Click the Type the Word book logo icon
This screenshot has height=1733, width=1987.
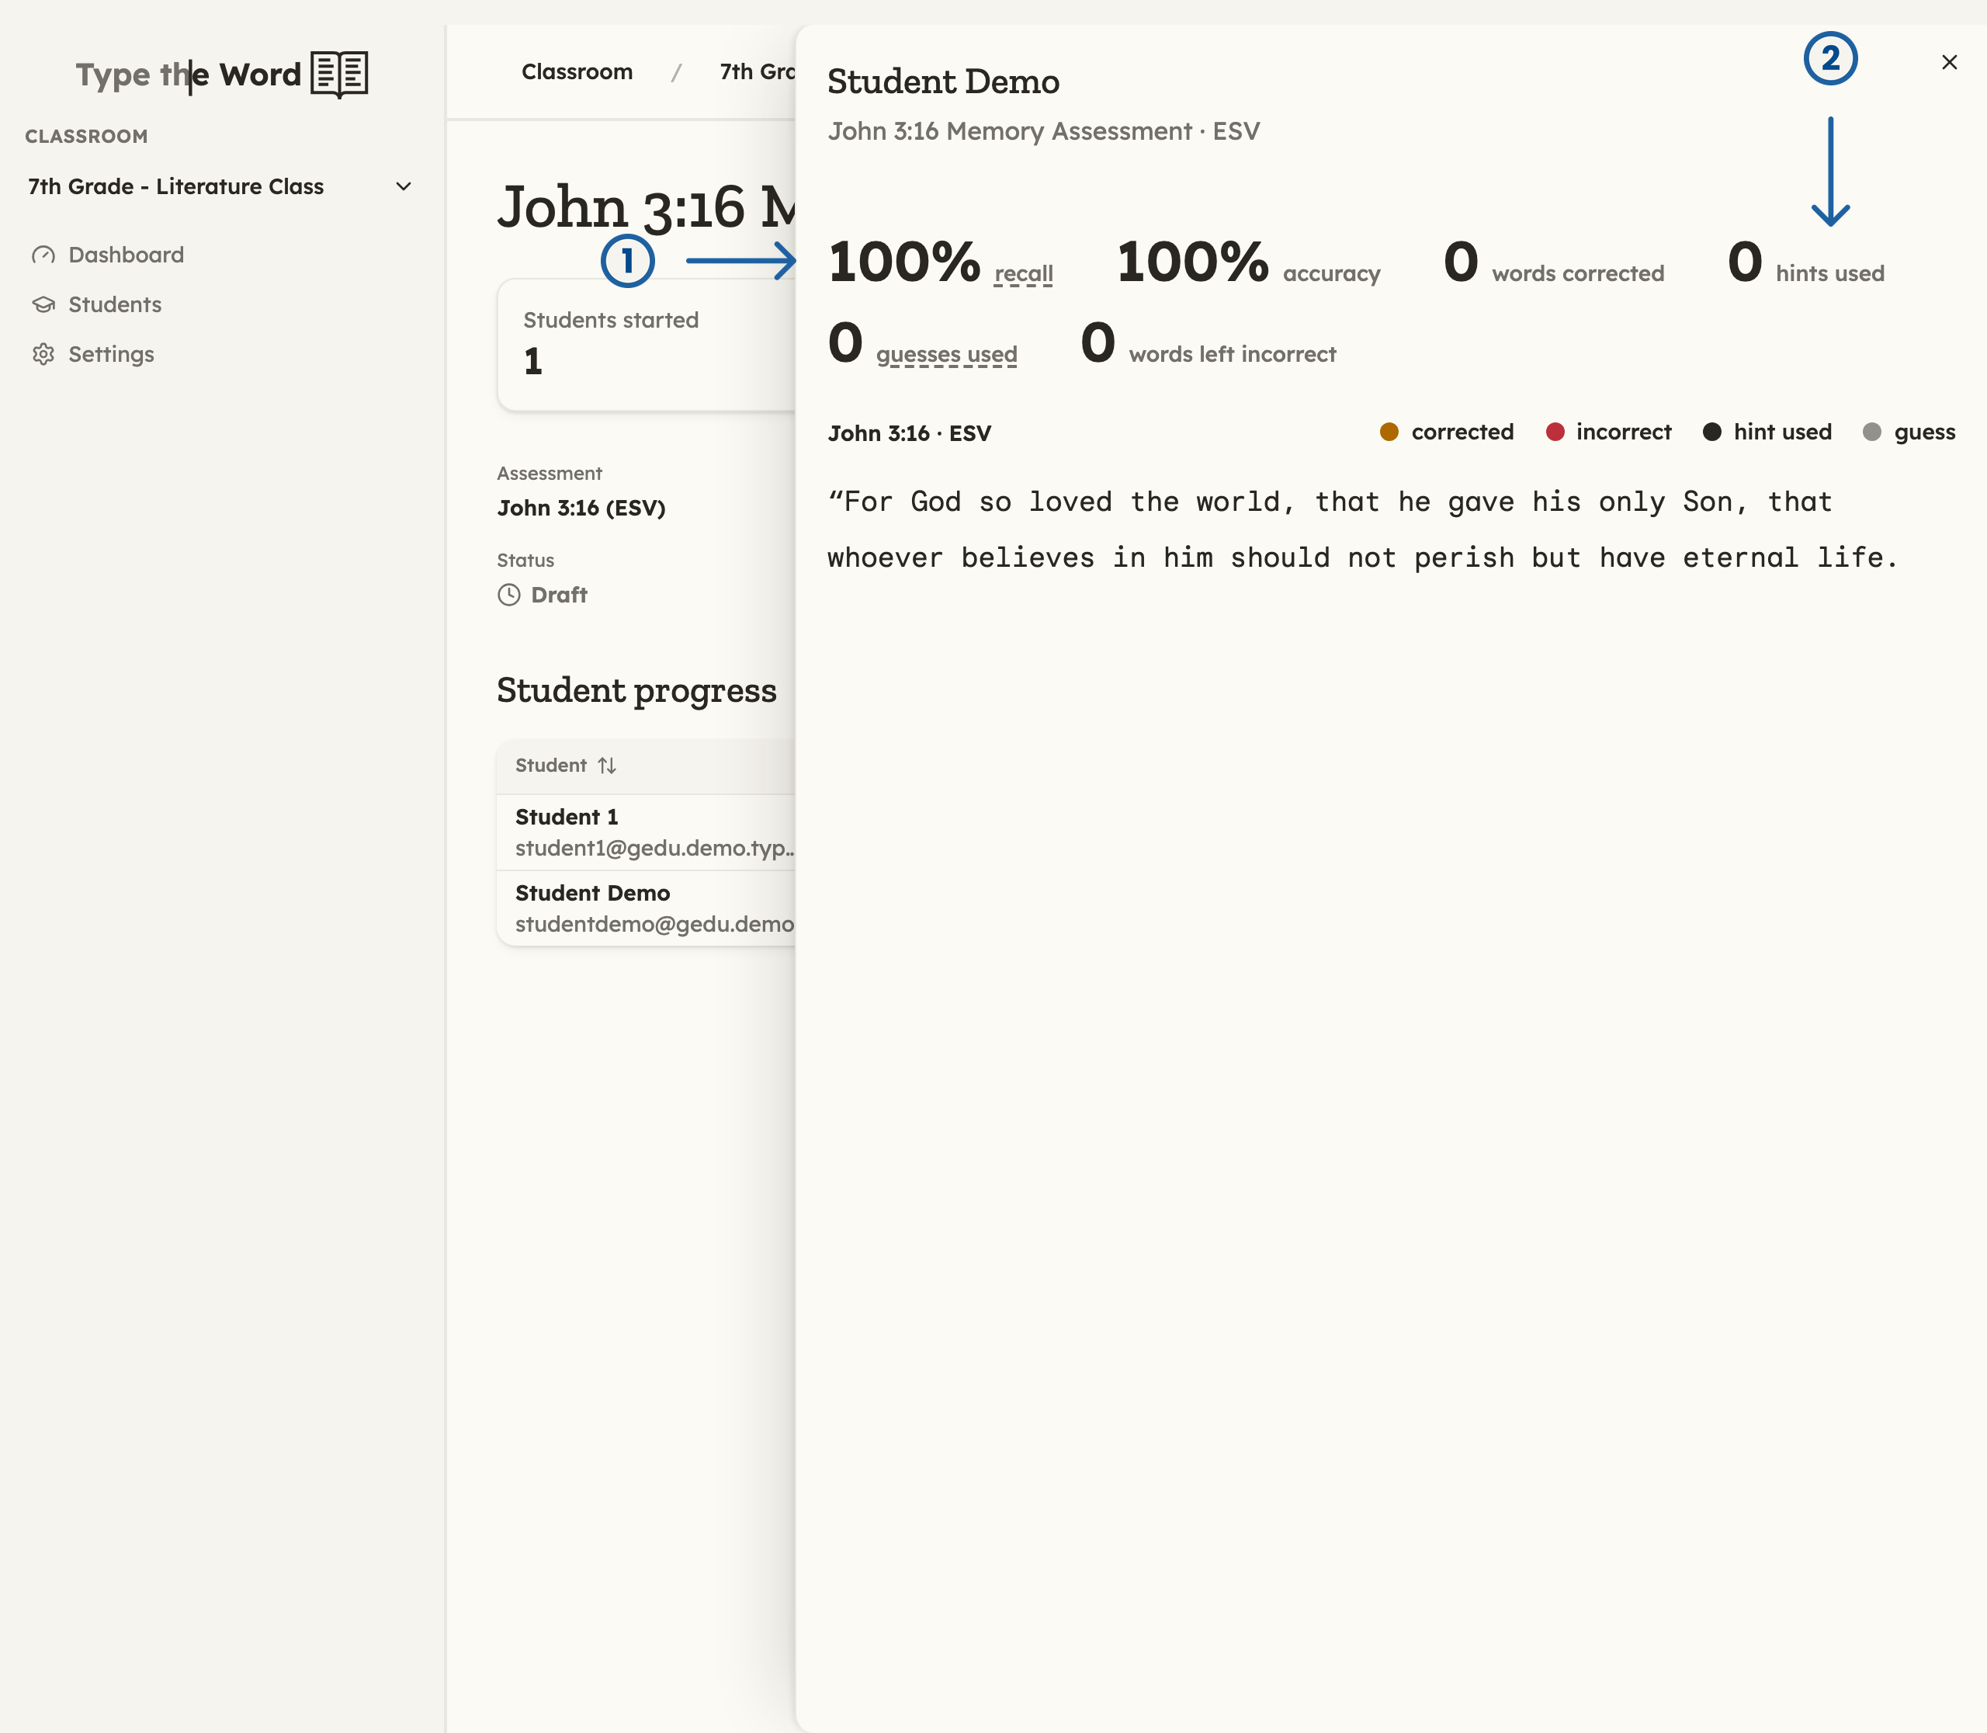pyautogui.click(x=339, y=75)
